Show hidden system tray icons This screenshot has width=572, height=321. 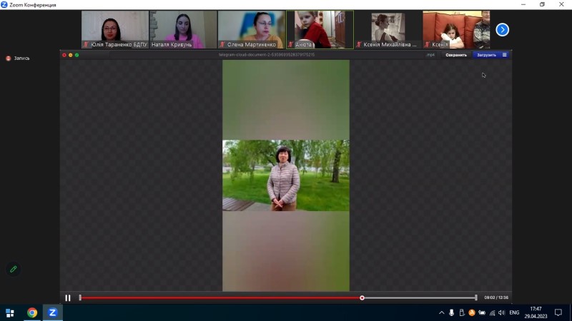pos(441,312)
